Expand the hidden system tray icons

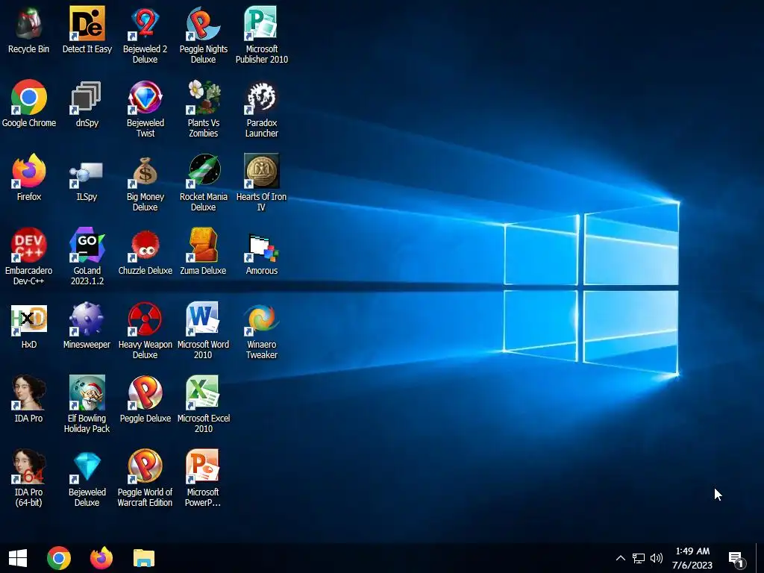coord(620,558)
